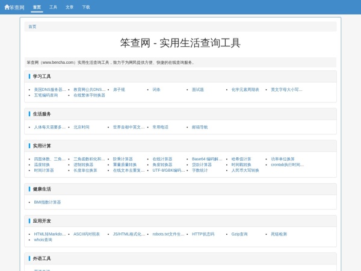The image size is (361, 271).
Task: Open the UTF-8/GBK编码 link
Action: (x=168, y=170)
